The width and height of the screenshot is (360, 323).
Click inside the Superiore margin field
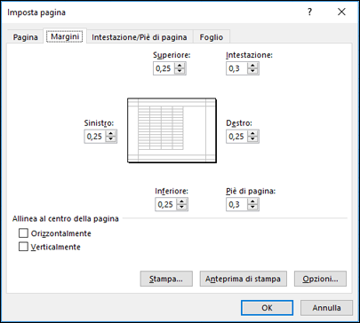(x=164, y=68)
